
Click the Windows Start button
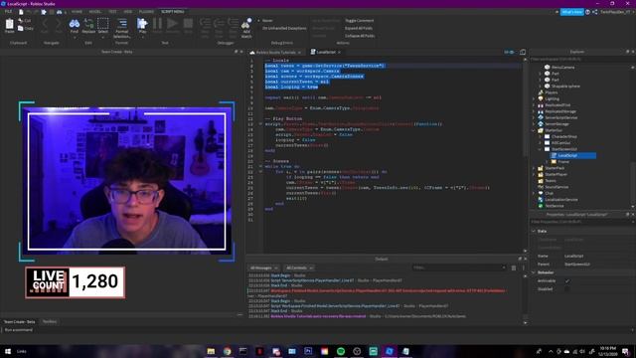7,351
